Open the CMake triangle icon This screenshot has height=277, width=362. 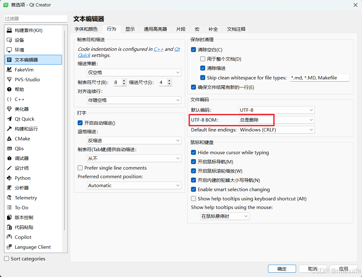[x=9, y=138]
